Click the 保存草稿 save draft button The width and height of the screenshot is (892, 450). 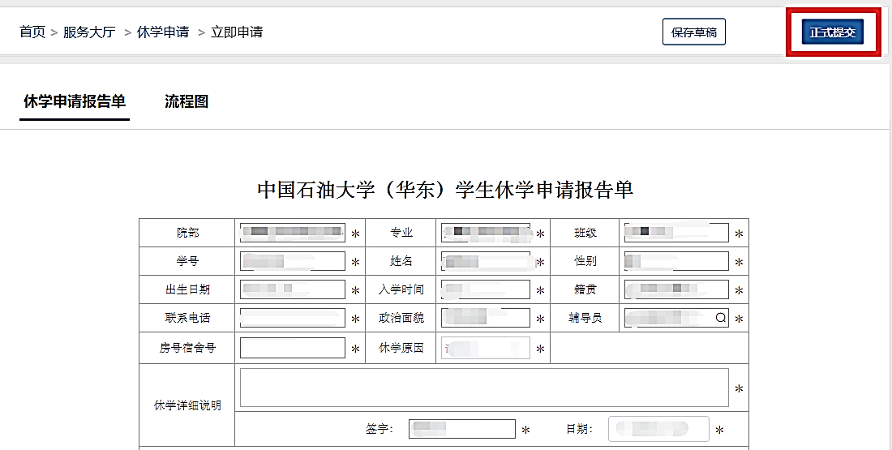click(x=693, y=32)
